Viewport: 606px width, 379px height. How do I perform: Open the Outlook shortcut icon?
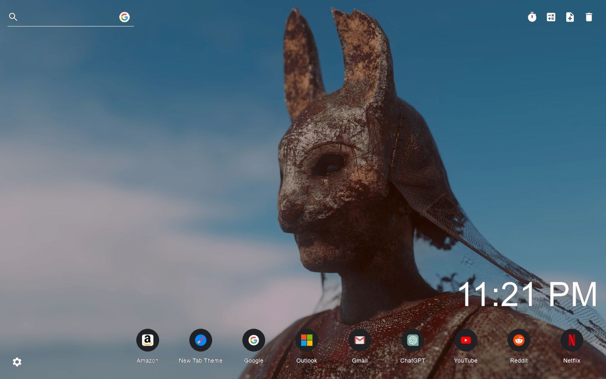pos(307,340)
